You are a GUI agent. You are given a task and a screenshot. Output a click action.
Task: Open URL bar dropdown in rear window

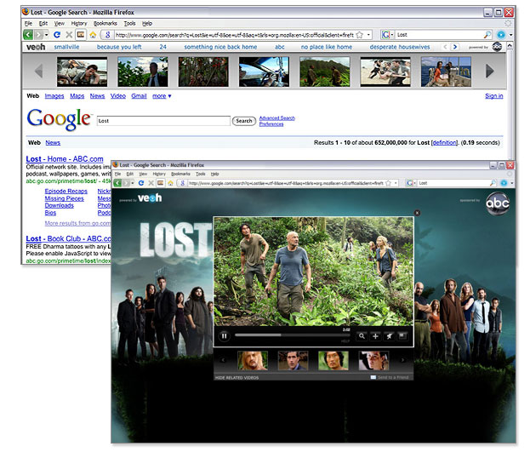(x=368, y=35)
